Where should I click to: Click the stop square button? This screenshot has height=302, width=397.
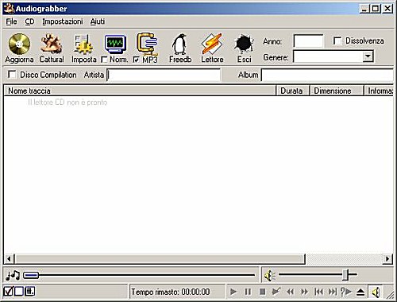pyautogui.click(x=262, y=292)
